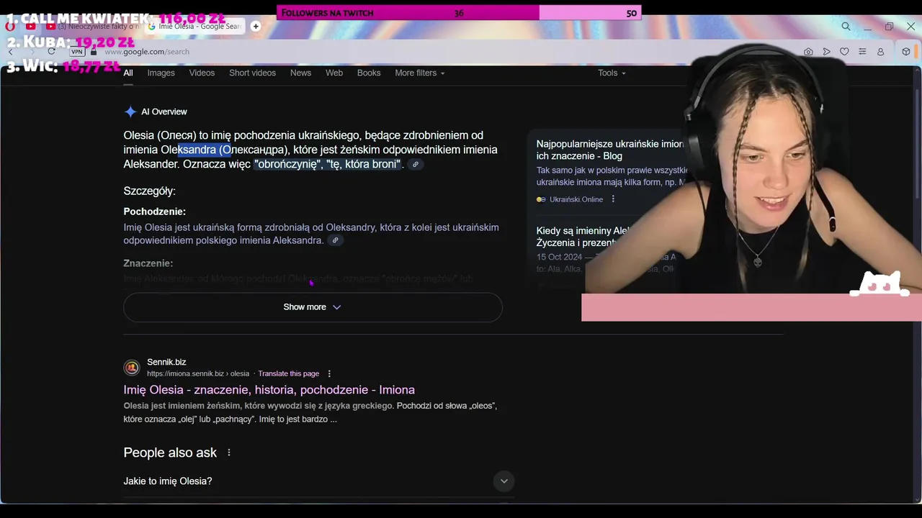Click the Followers na Twitch progress bar
The width and height of the screenshot is (922, 518).
(x=459, y=13)
